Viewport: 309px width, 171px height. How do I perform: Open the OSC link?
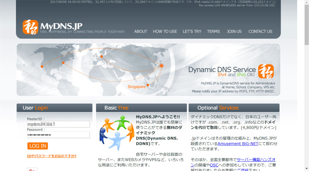[x=214, y=165]
